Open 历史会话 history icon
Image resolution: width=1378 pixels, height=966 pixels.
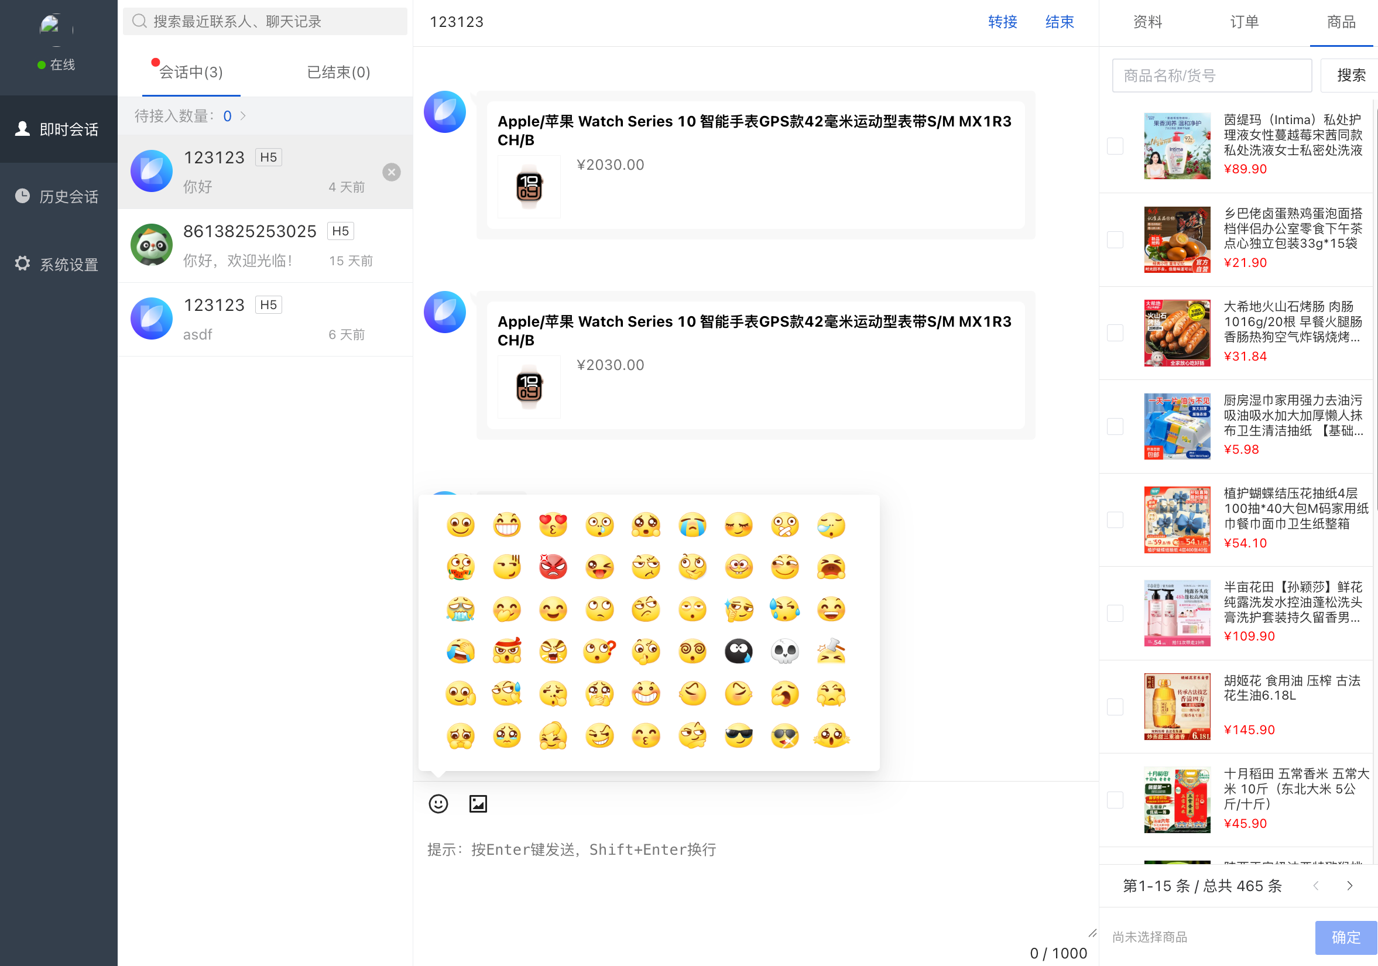pyautogui.click(x=22, y=196)
